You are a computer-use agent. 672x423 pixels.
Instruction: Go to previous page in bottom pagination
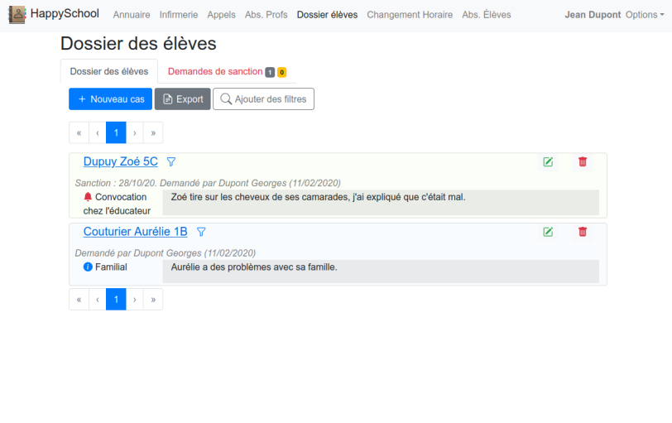pos(98,299)
